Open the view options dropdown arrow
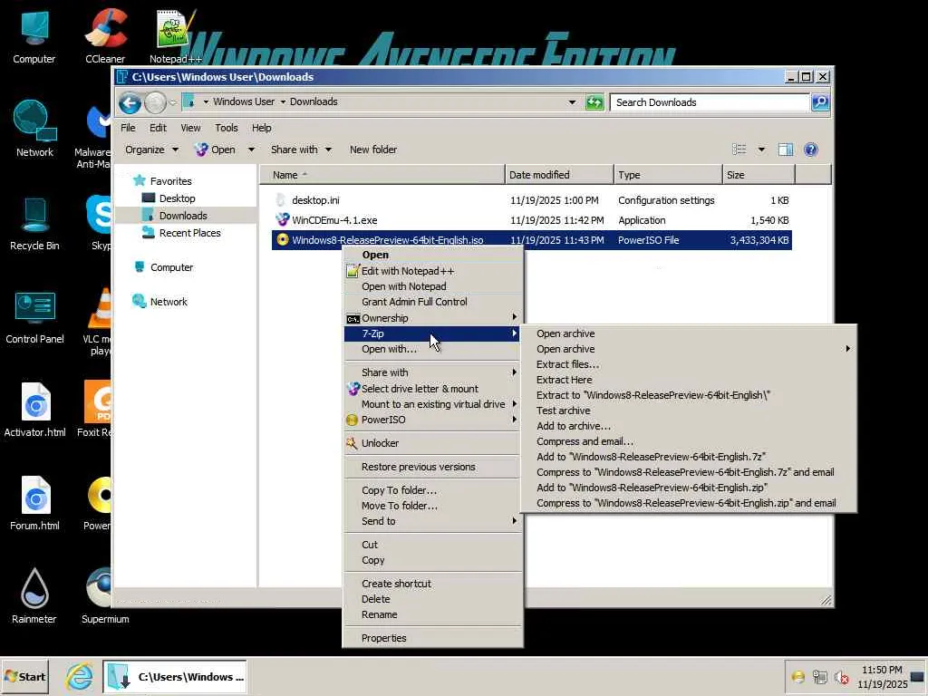Screen dimensions: 928x696 click(x=761, y=150)
